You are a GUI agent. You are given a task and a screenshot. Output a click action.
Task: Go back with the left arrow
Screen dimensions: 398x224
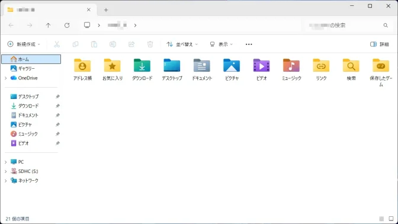click(x=11, y=25)
